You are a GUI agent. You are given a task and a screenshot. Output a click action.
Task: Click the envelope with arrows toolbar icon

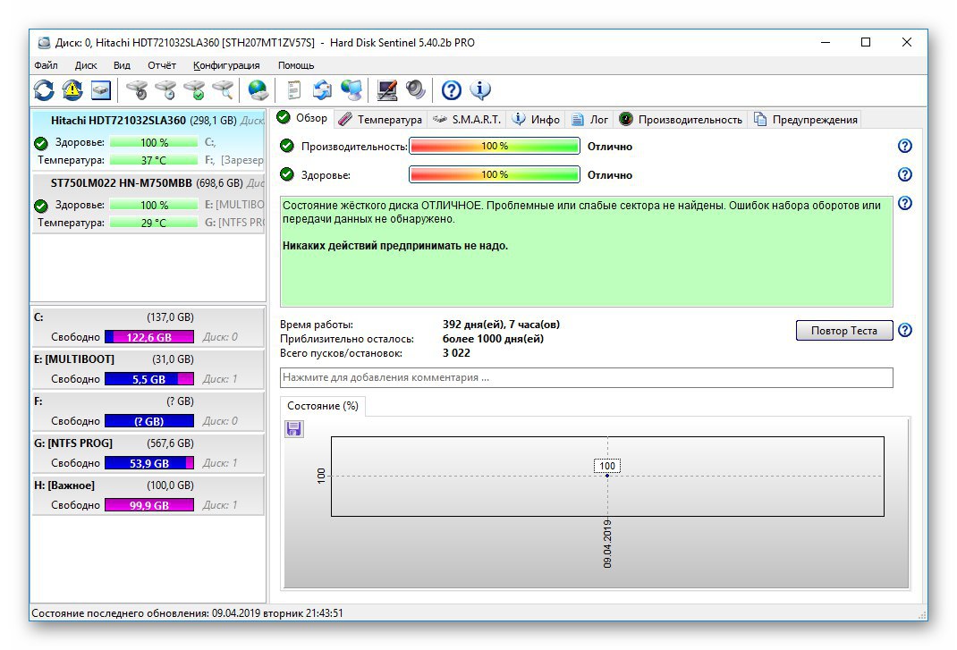point(322,90)
